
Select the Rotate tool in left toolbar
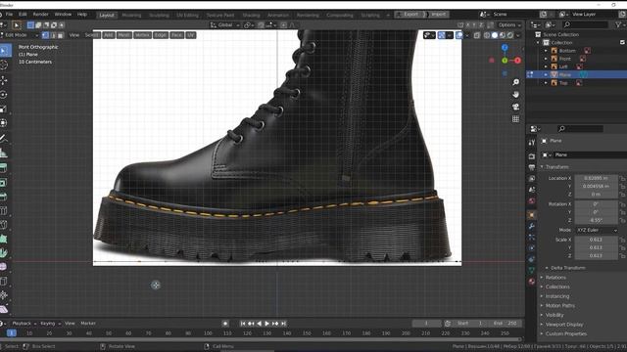coord(4,95)
